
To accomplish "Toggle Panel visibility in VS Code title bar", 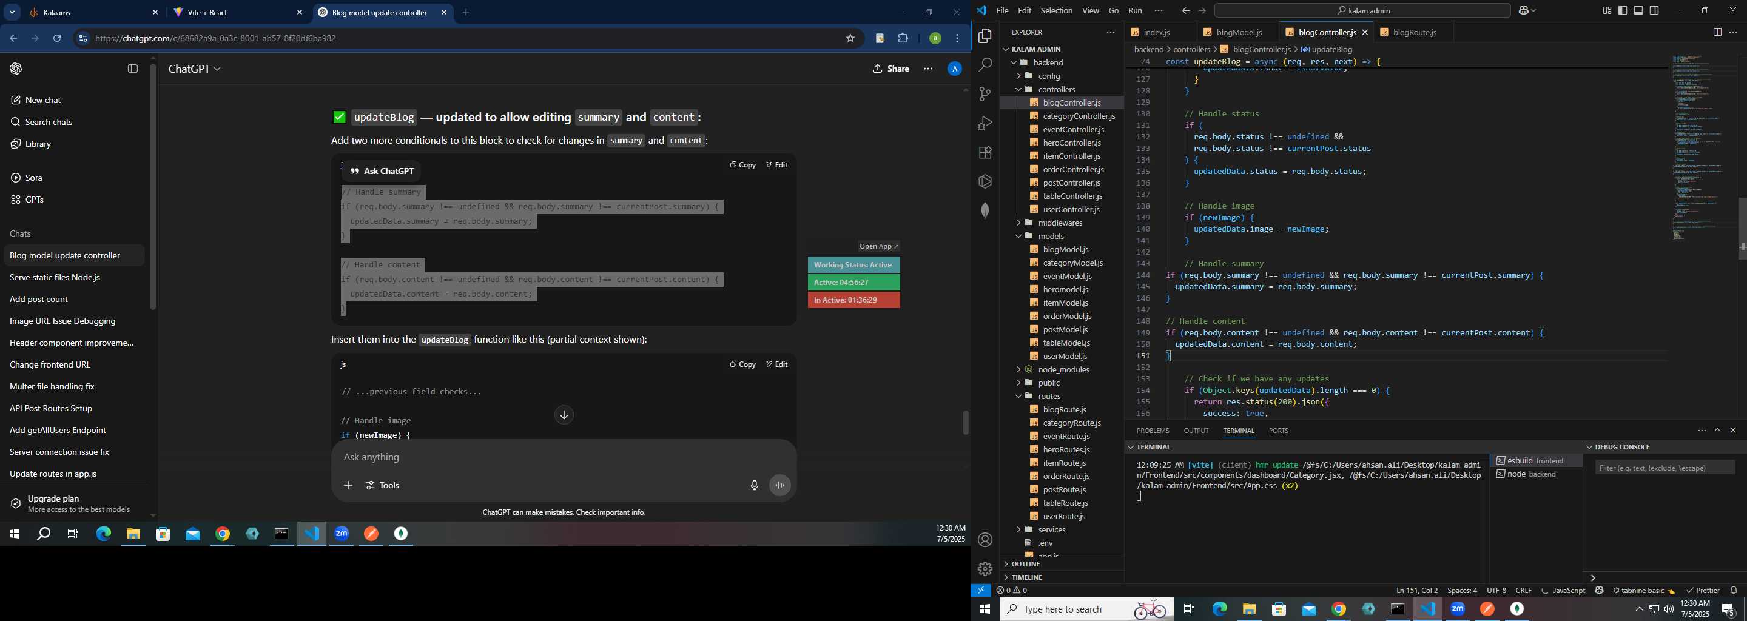I will pyautogui.click(x=1638, y=11).
